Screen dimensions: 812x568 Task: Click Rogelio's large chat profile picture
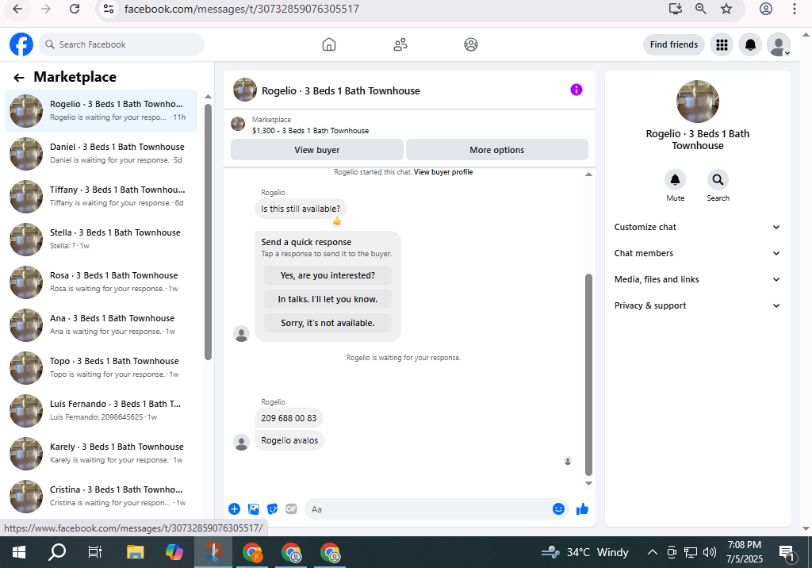click(x=698, y=102)
